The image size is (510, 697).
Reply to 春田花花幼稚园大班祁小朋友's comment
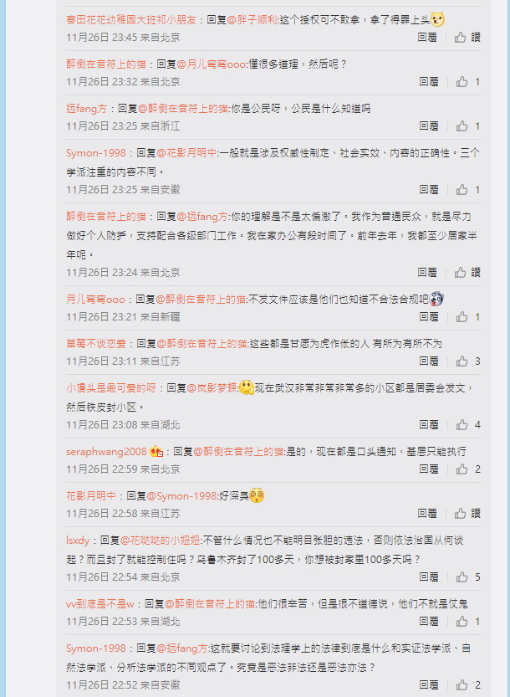tap(427, 38)
